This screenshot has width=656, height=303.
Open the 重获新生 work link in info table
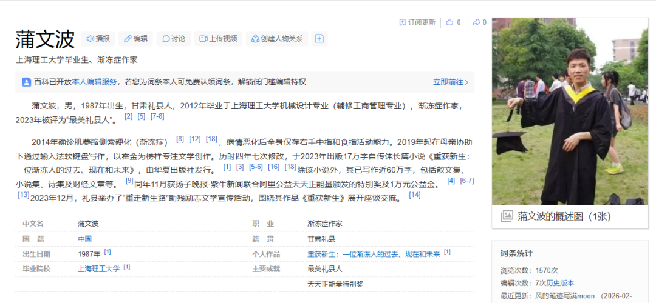[374, 254]
